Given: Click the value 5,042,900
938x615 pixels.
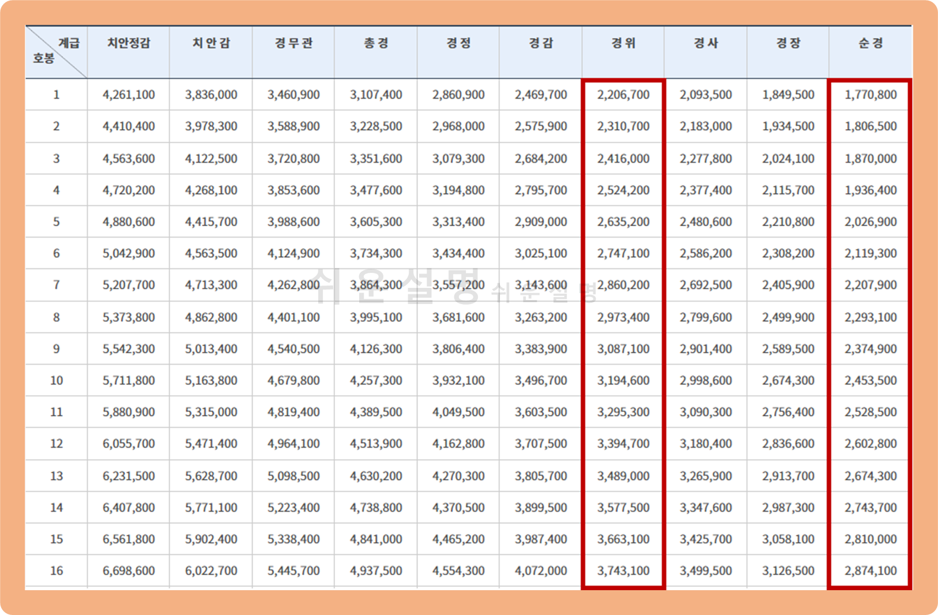Looking at the screenshot, I should click(x=129, y=253).
